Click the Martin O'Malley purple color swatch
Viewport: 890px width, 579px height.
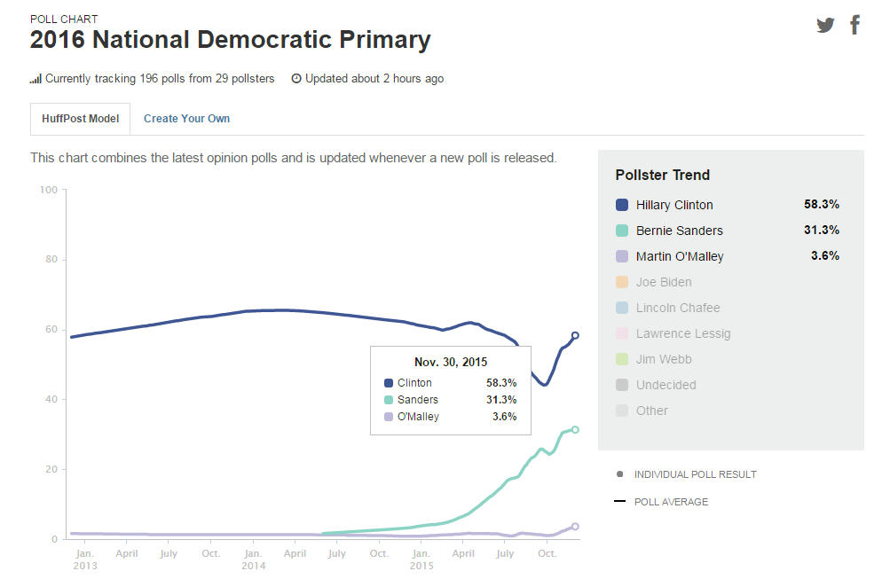click(x=622, y=256)
